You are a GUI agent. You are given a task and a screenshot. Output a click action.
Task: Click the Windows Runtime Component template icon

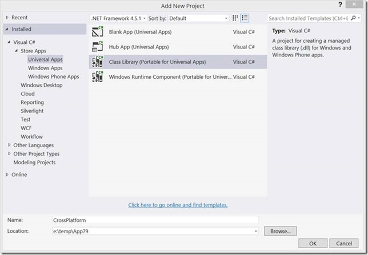[x=98, y=76]
